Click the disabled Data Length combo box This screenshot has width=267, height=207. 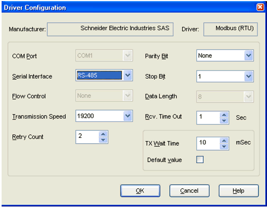[x=225, y=97]
